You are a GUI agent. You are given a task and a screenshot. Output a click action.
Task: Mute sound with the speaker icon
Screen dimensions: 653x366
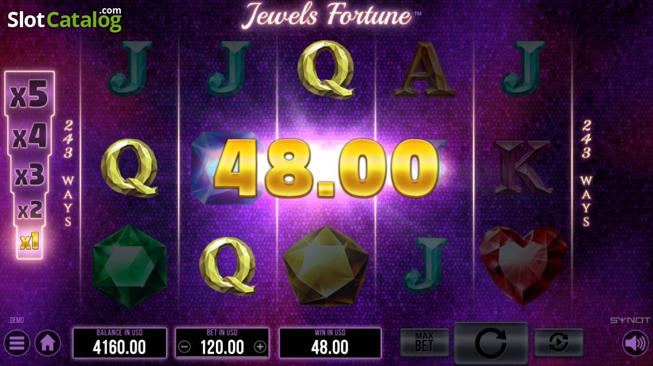pos(635,344)
